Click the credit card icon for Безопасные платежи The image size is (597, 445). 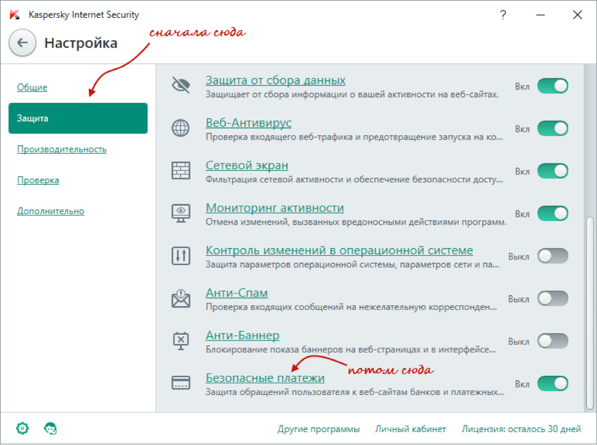181,383
